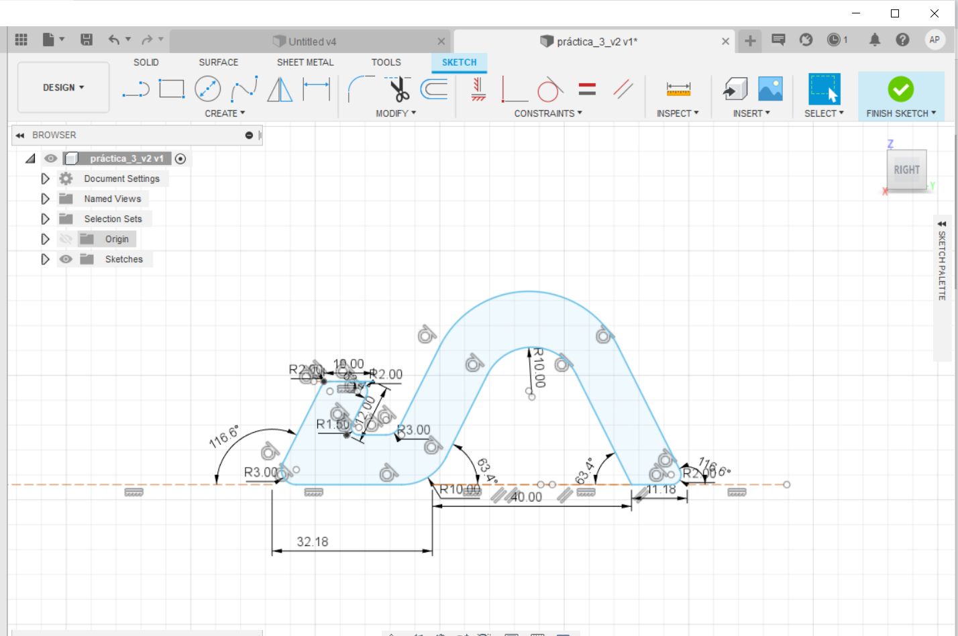Open the AP user profile

(x=935, y=40)
